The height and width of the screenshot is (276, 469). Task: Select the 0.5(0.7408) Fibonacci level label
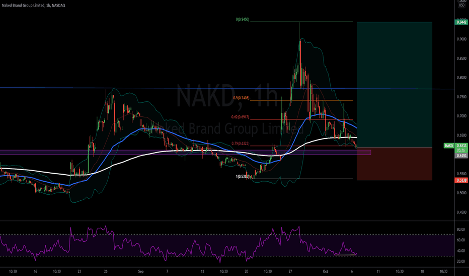coord(241,98)
